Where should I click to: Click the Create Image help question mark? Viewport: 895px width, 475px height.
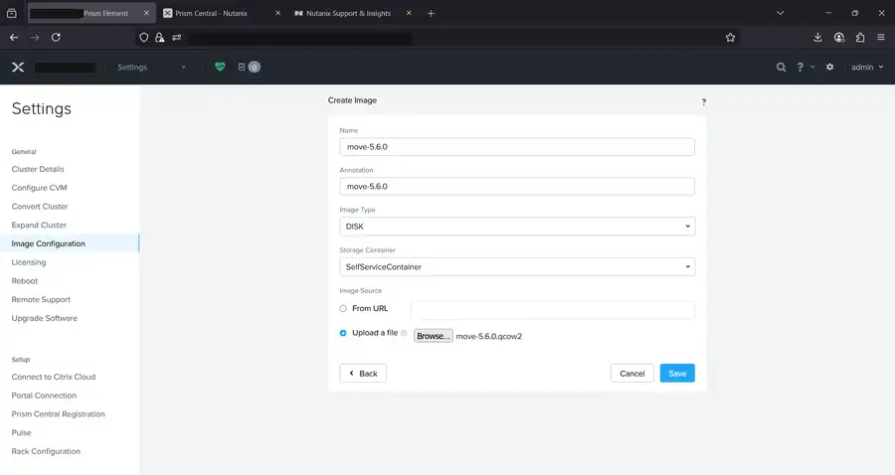pyautogui.click(x=704, y=101)
